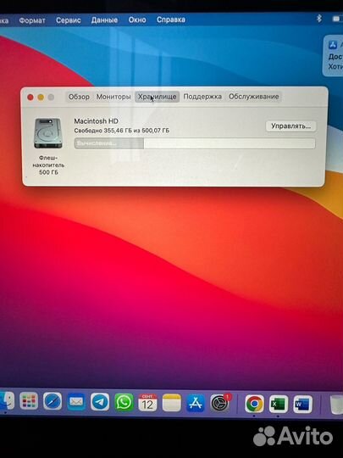
Task: Open the Справка menu
Action: 170,20
